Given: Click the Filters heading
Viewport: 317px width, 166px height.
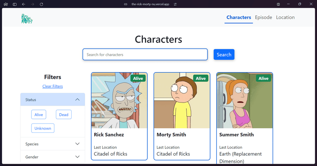Looking at the screenshot, I should click(52, 77).
